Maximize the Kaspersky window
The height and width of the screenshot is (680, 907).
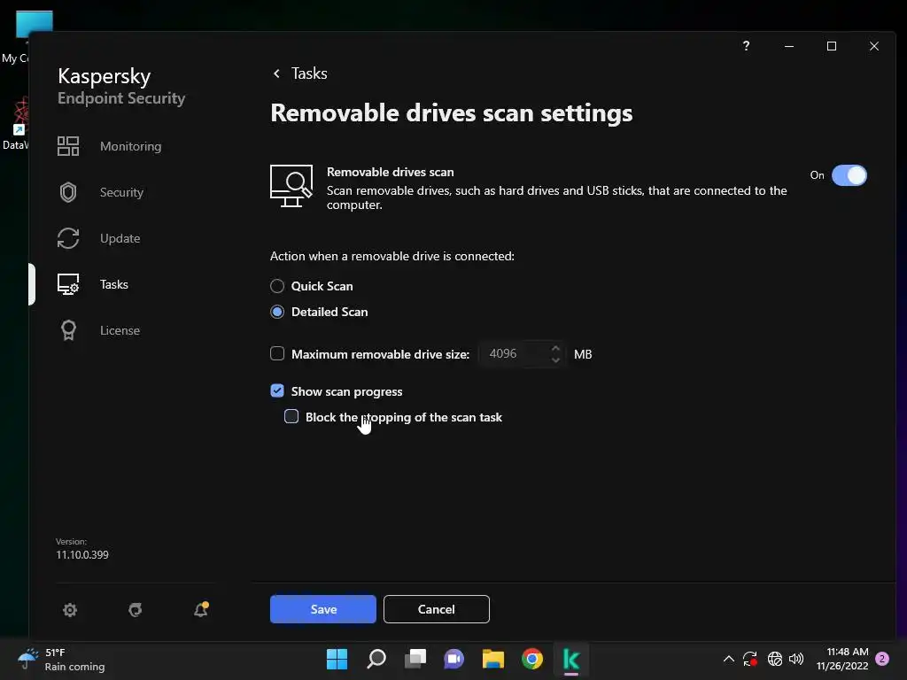[x=832, y=46]
